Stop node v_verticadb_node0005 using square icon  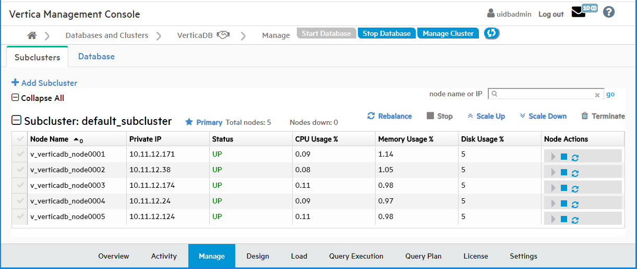pyautogui.click(x=564, y=219)
